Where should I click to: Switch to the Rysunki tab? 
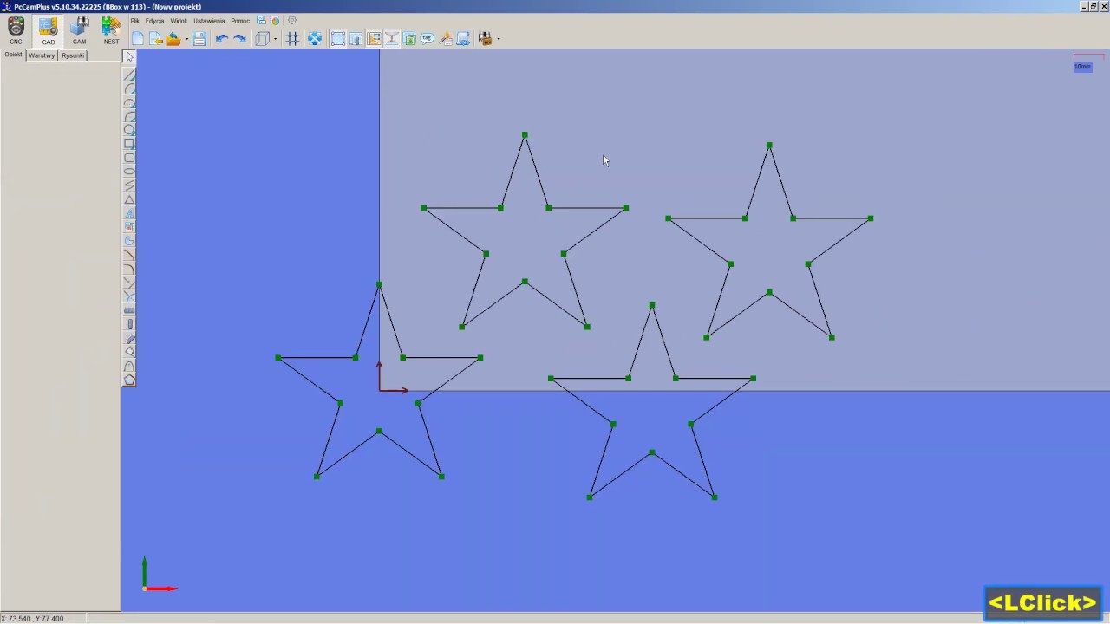73,55
